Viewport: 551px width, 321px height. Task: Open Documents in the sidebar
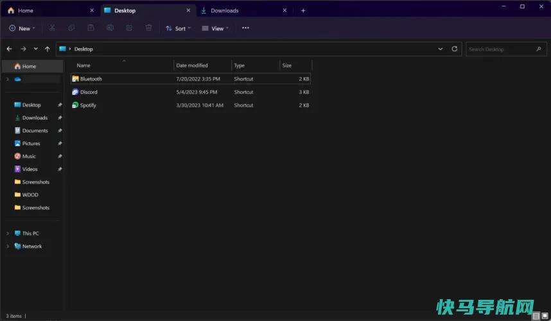pyautogui.click(x=35, y=130)
